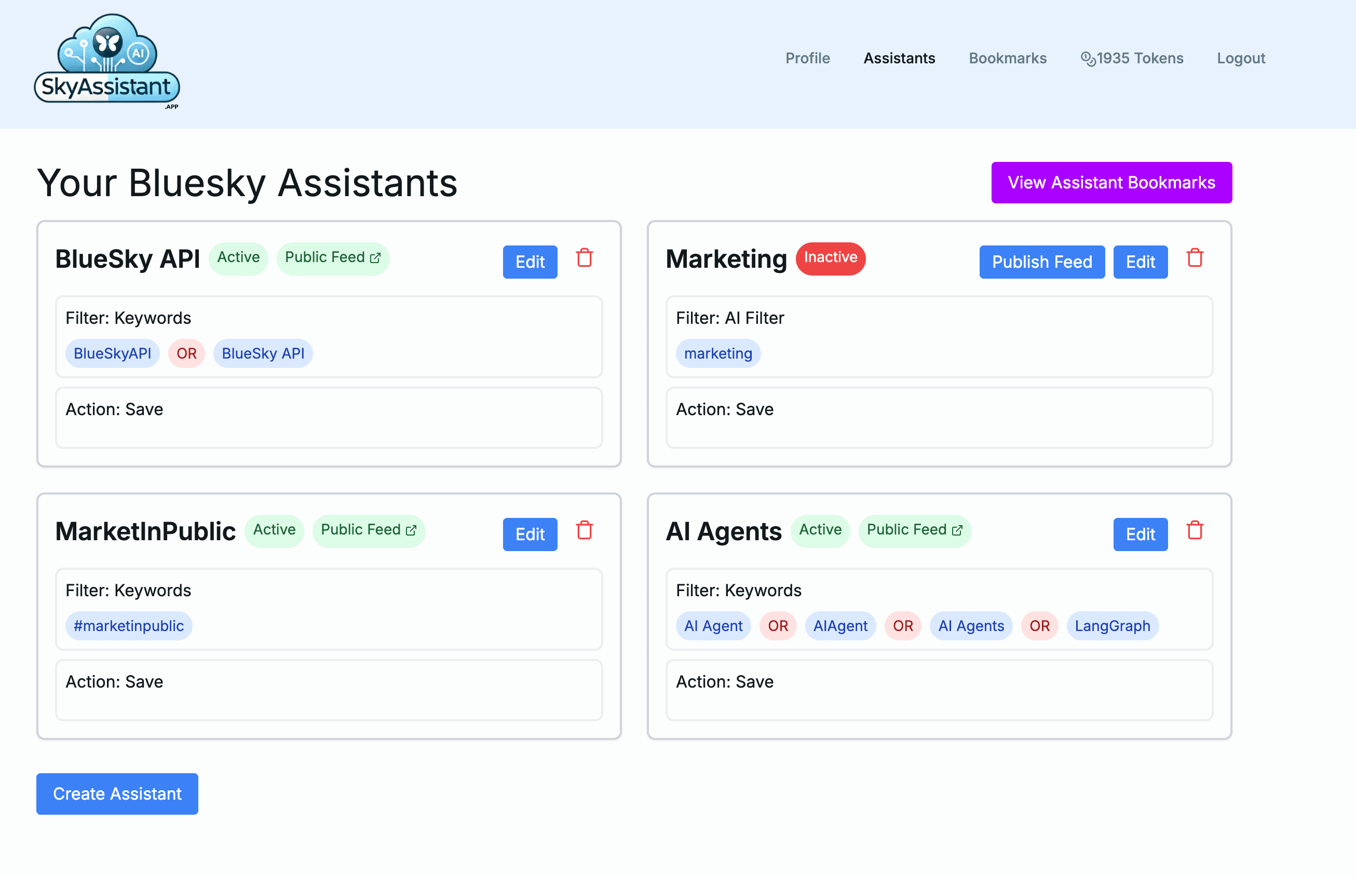Click 'Filter: AI Filter' text in Marketing card
This screenshot has width=1356, height=877.
(730, 318)
